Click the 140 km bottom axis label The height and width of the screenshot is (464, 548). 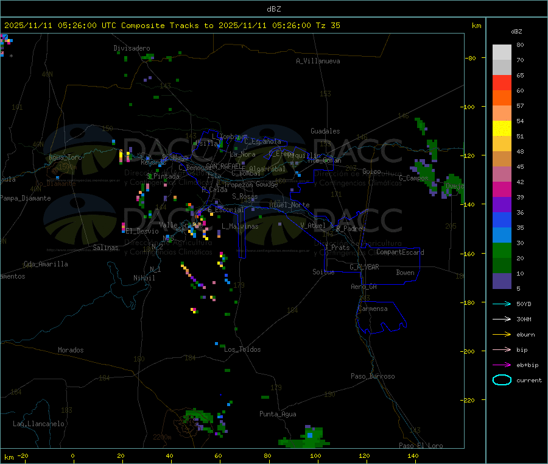(413, 455)
